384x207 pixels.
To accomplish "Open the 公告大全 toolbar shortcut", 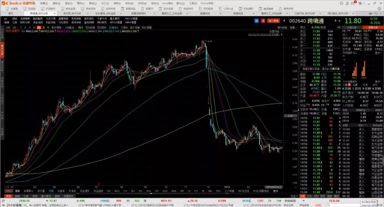I will point(226,9).
